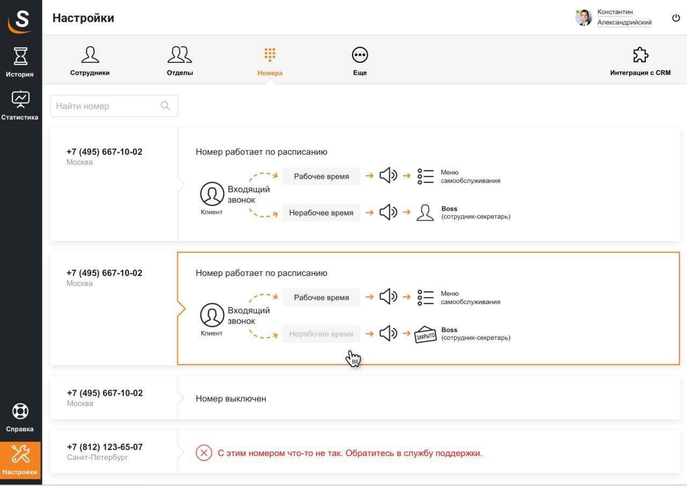Viewport: 687px width, 486px height.
Task: Switch to the Отделы tab
Action: point(180,61)
